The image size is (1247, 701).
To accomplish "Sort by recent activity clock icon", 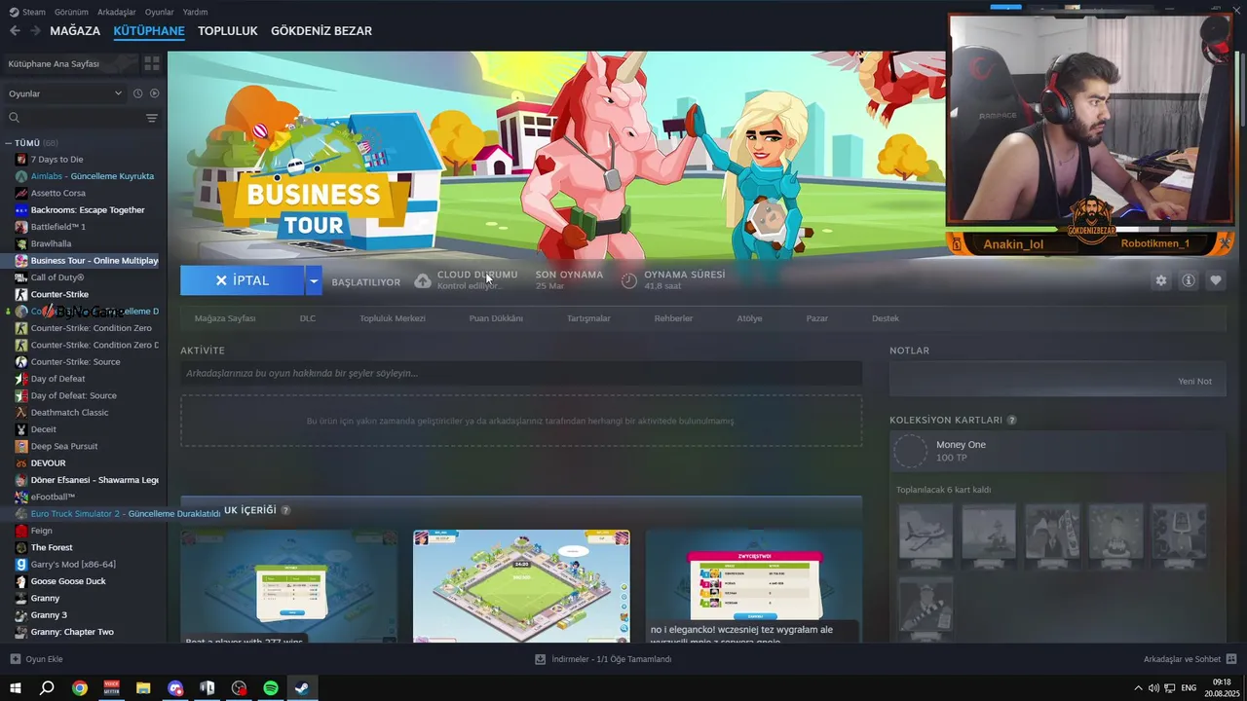I will click(x=137, y=93).
